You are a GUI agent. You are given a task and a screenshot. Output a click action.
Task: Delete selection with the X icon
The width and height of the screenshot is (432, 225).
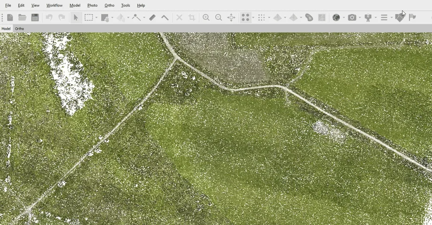point(180,18)
